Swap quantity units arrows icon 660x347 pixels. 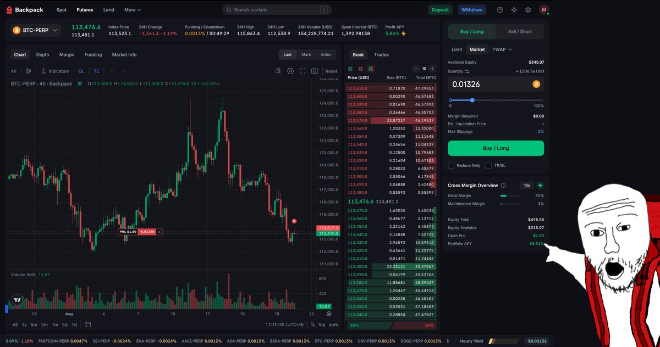coord(467,71)
